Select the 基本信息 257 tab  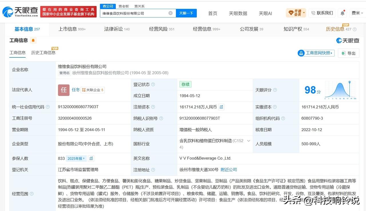27,29
